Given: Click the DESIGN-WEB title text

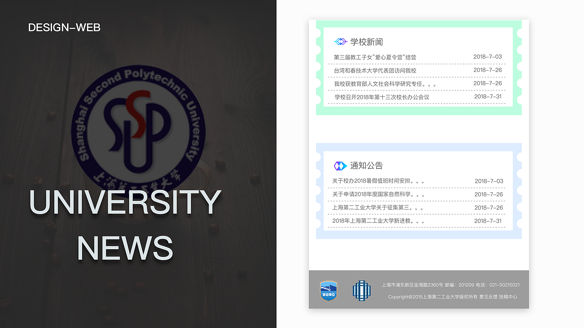Looking at the screenshot, I should tap(64, 27).
